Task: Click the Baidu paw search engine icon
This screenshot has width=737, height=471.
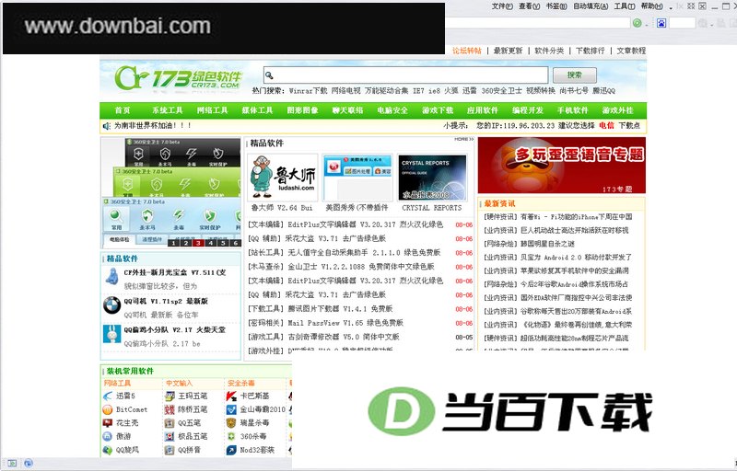Action: tap(661, 22)
